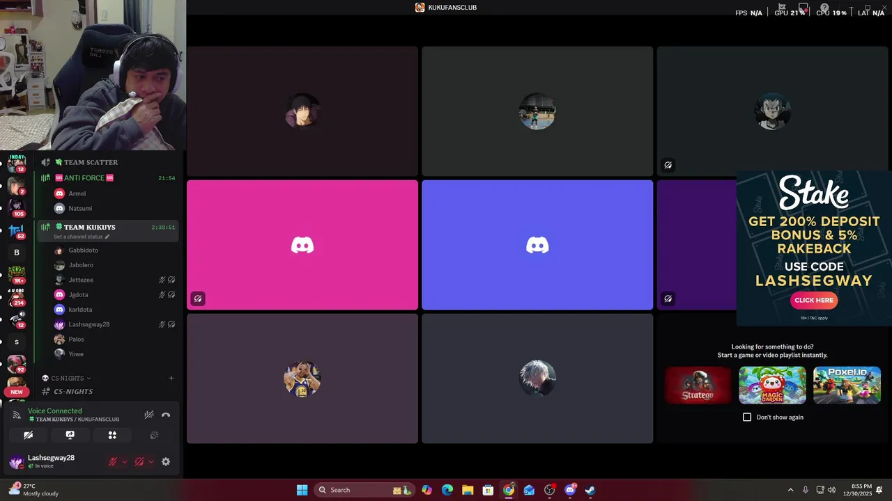Open server icon with badge 92
The image size is (892, 501).
[17, 365]
